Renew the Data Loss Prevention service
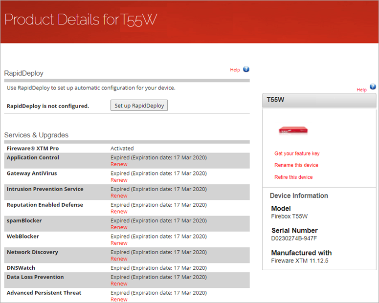This screenshot has height=303, width=379. tap(119, 283)
